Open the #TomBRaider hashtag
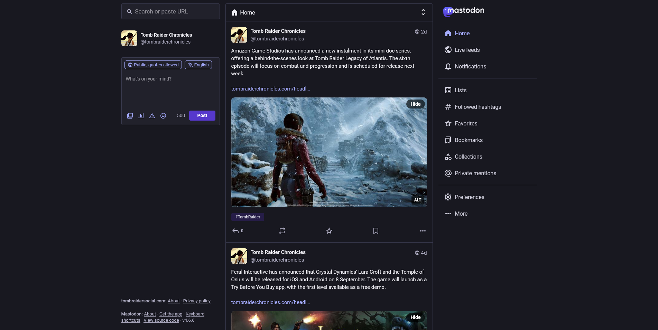 [x=248, y=217]
